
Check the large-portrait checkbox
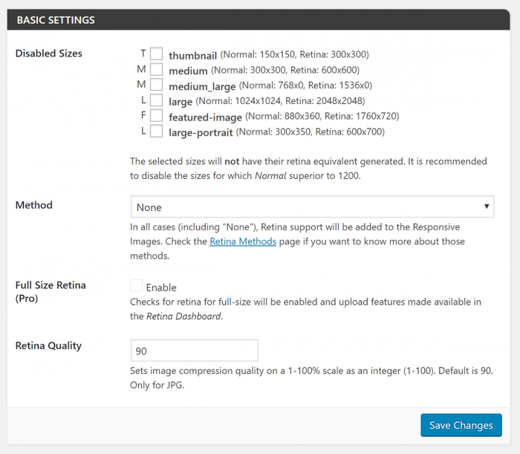(156, 132)
